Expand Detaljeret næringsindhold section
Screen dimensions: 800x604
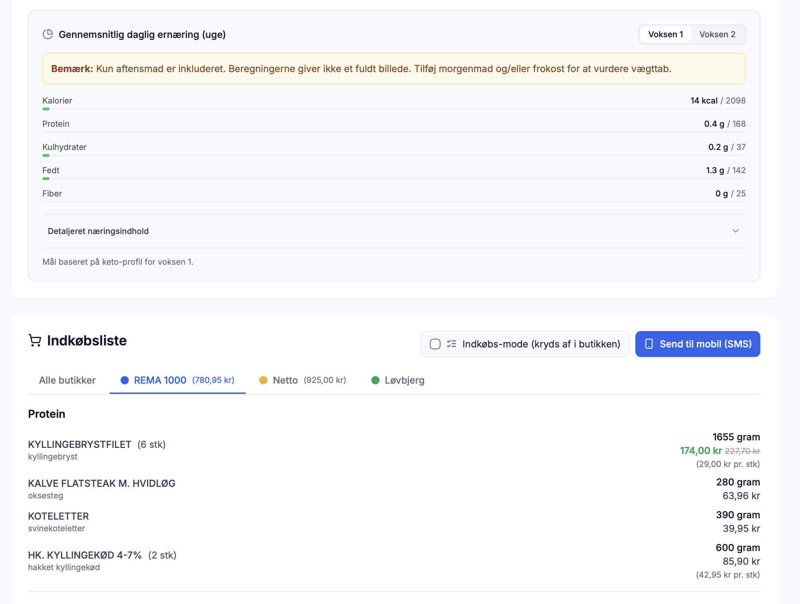98,231
